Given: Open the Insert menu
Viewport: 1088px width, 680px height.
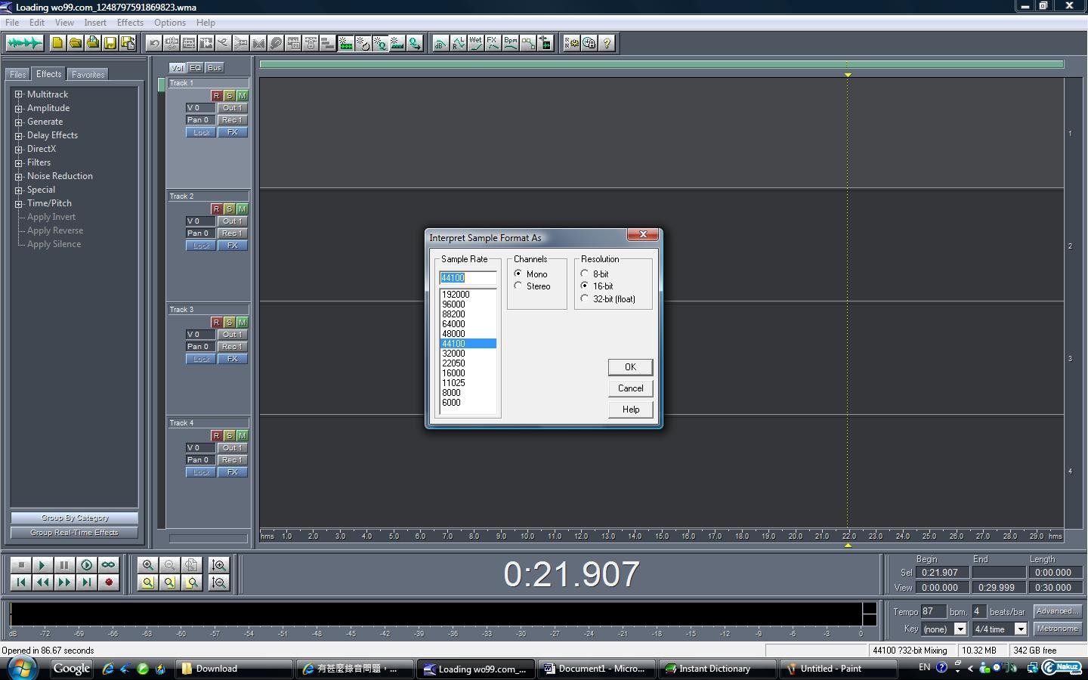Looking at the screenshot, I should (95, 23).
